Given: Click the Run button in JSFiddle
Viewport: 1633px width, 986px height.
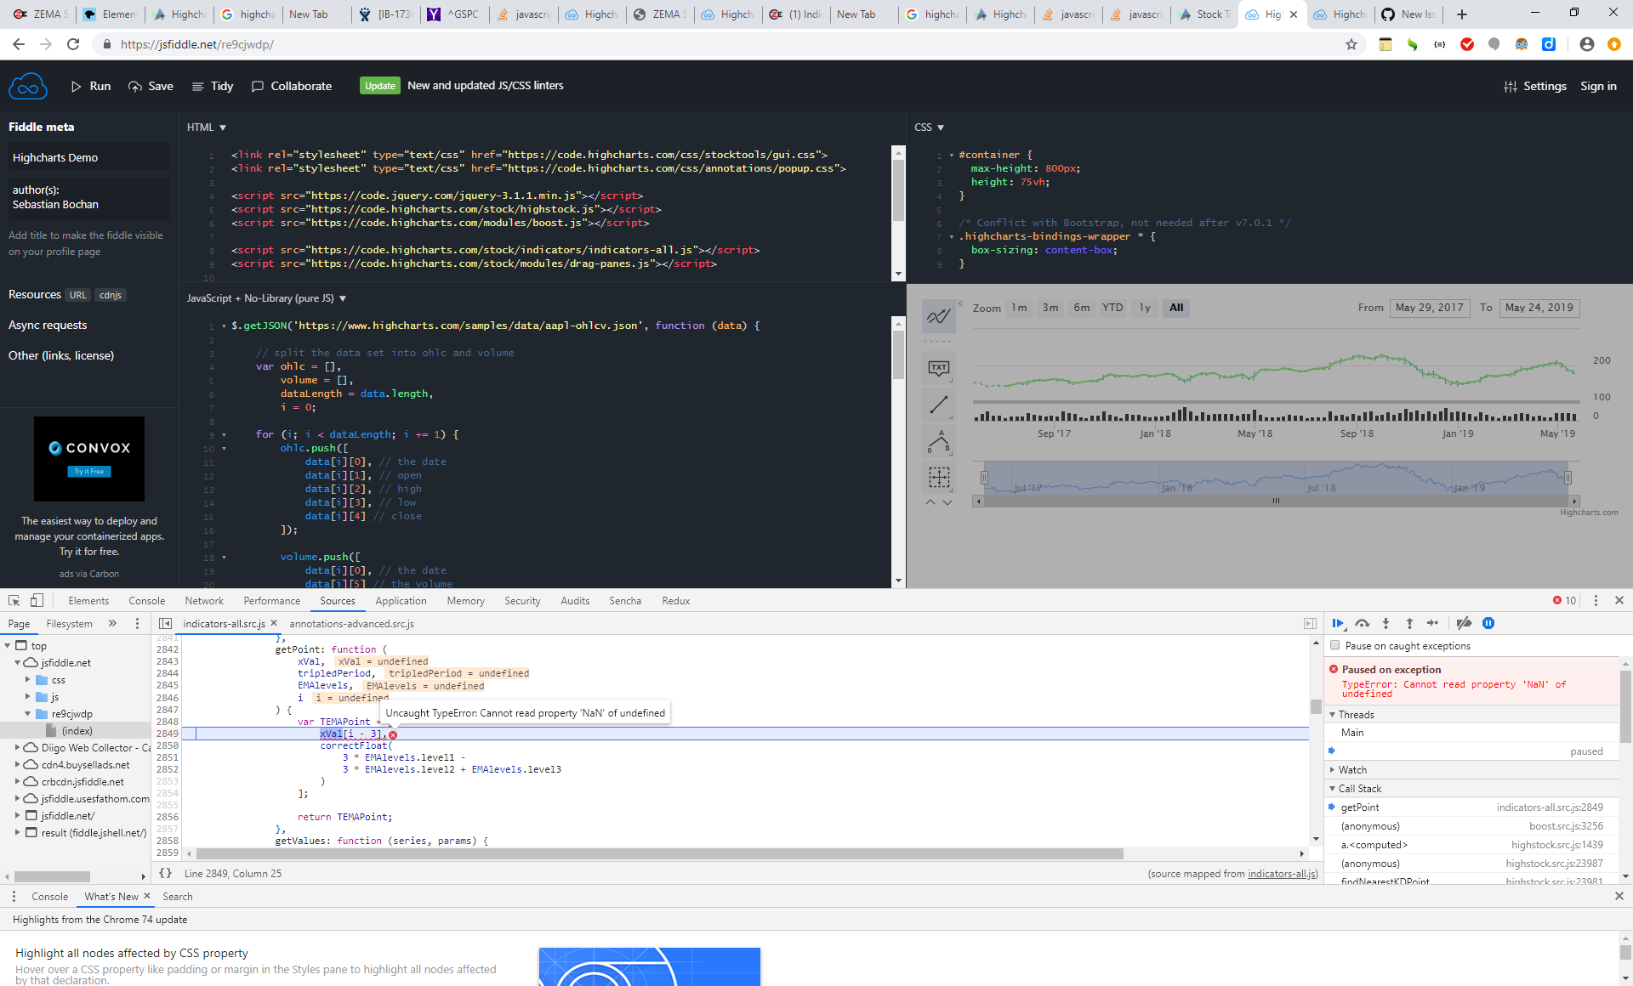Looking at the screenshot, I should (x=90, y=86).
